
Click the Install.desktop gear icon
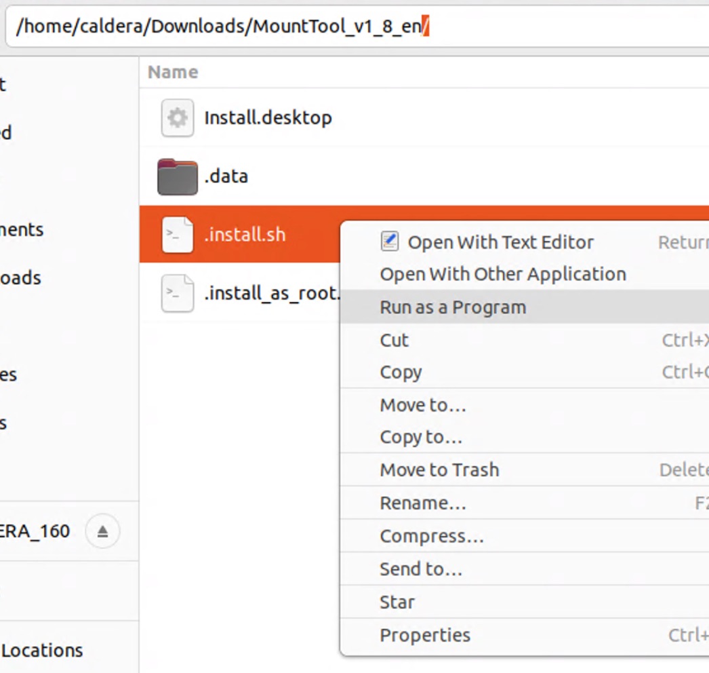(177, 118)
